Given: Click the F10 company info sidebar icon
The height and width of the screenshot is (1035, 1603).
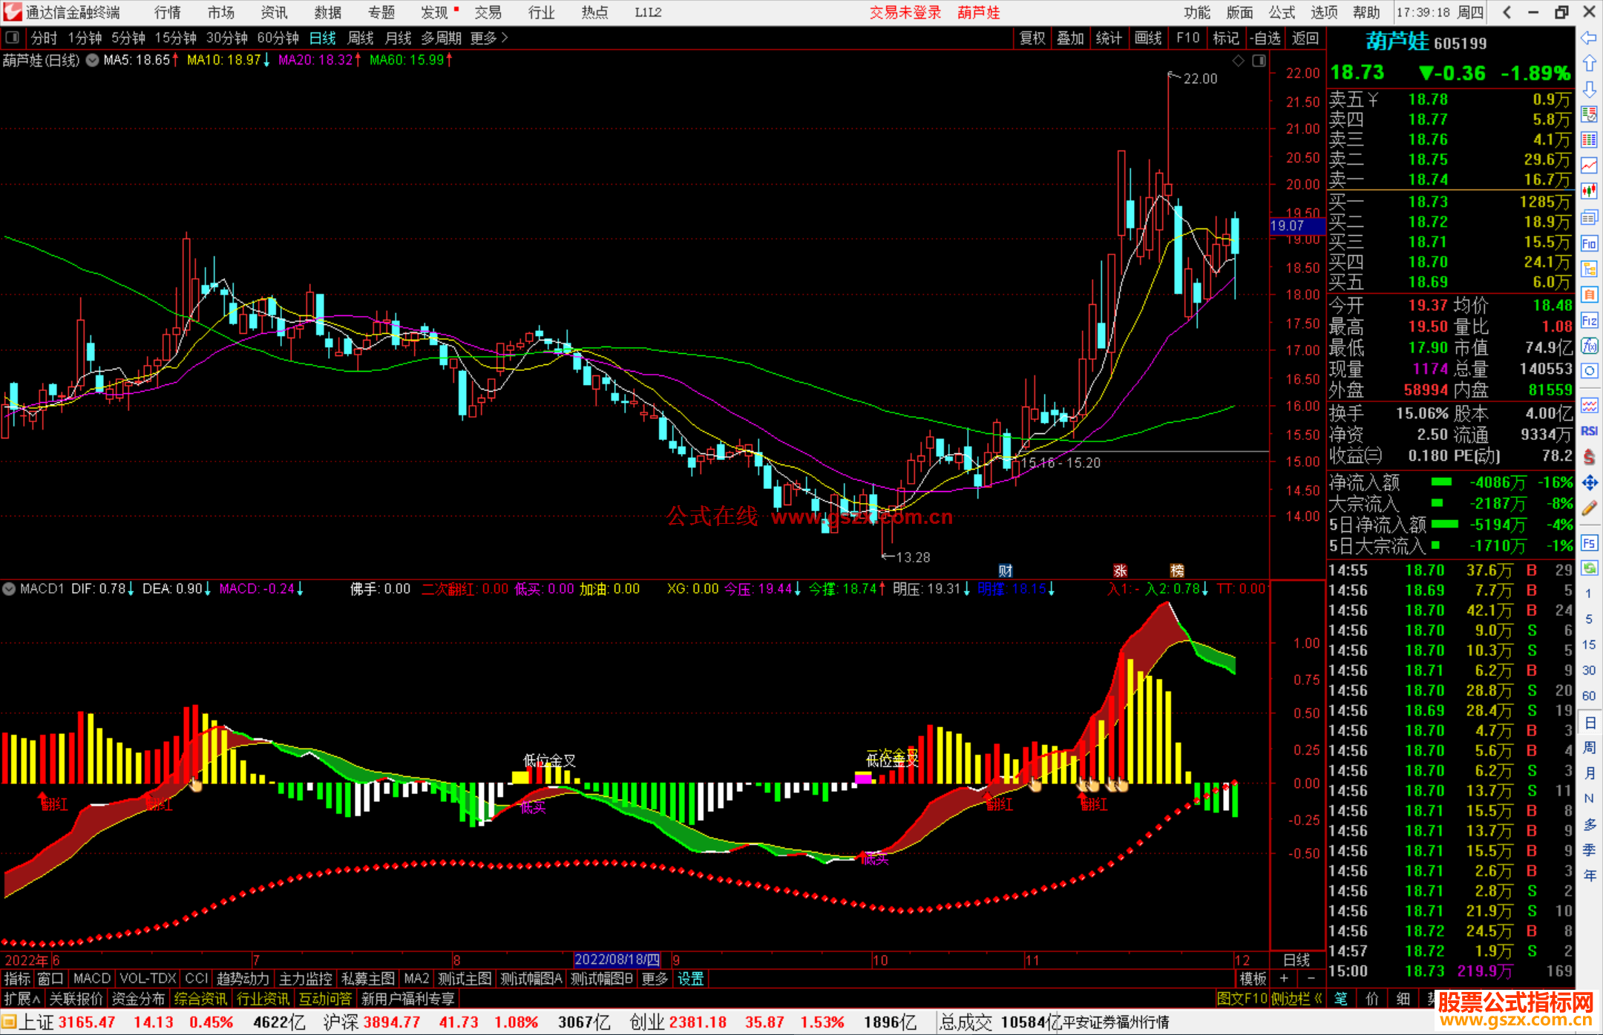Looking at the screenshot, I should 1589,243.
